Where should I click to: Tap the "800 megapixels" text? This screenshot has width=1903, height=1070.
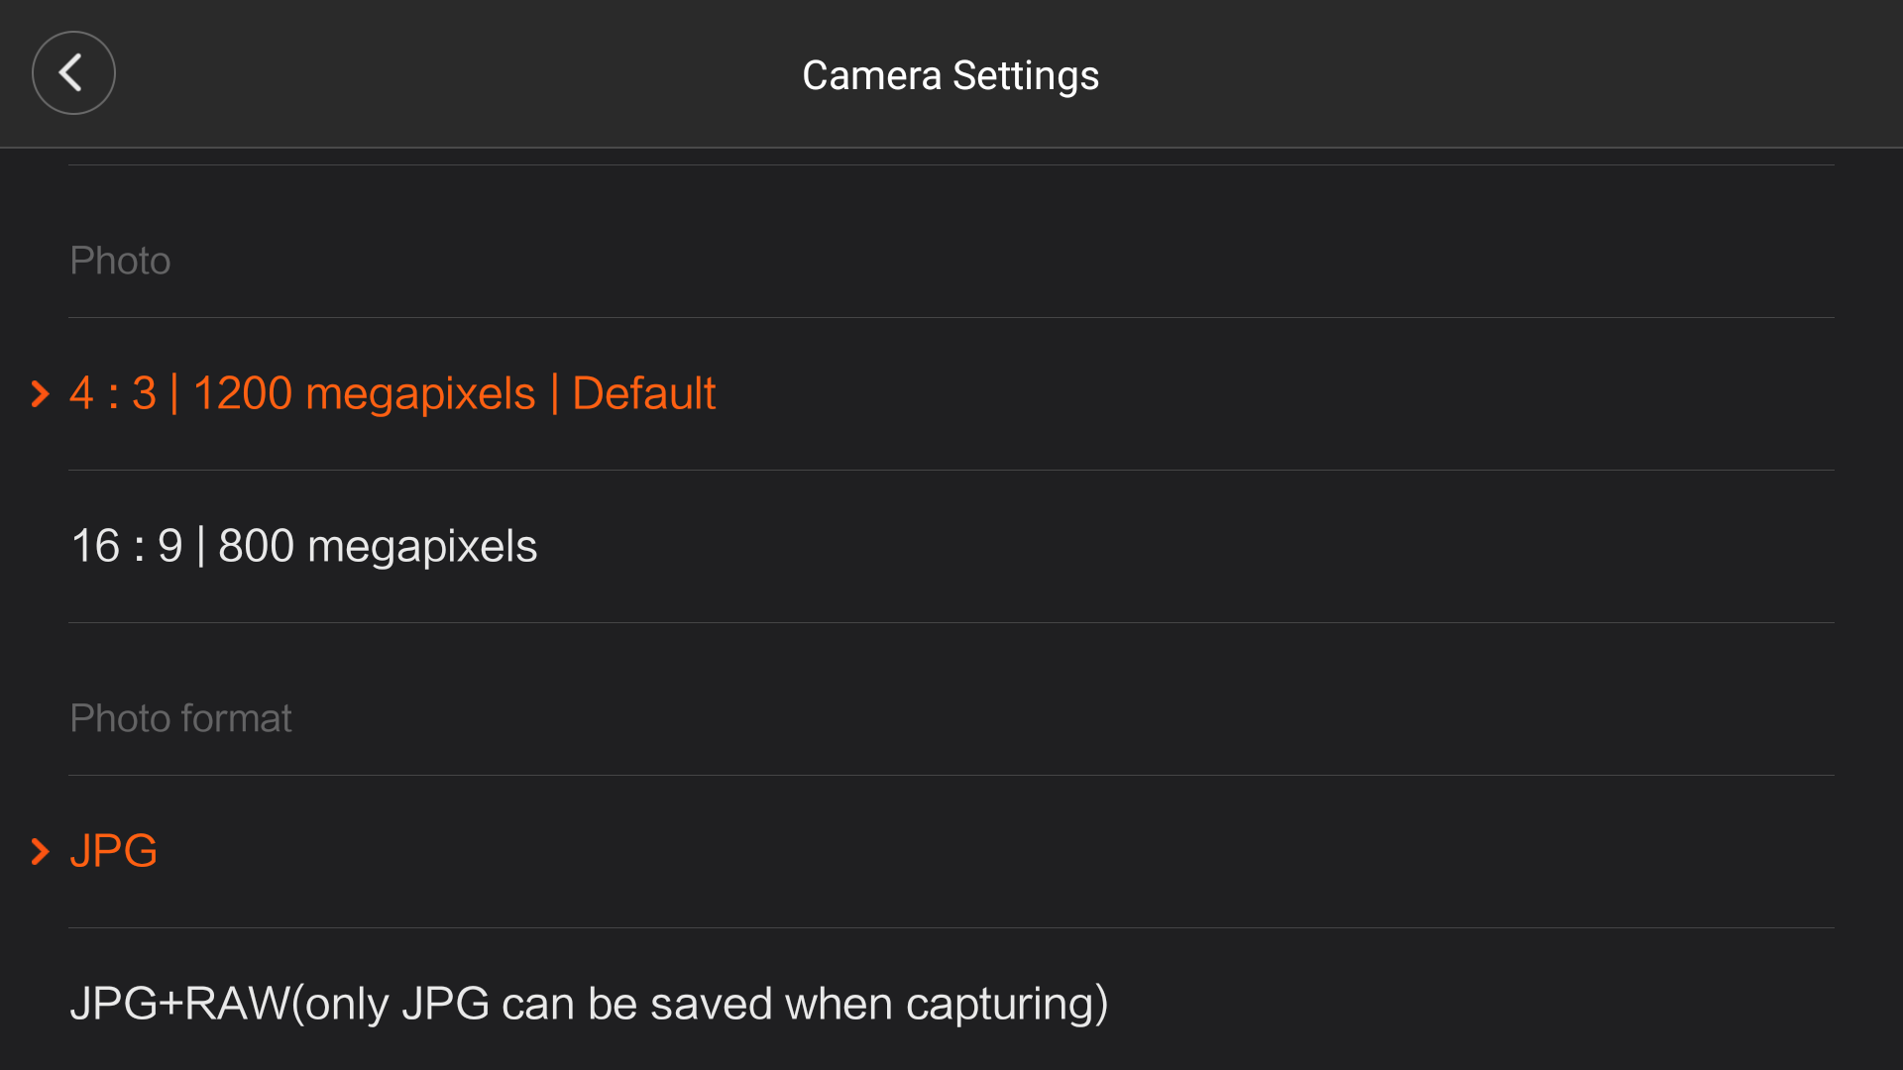(x=378, y=547)
